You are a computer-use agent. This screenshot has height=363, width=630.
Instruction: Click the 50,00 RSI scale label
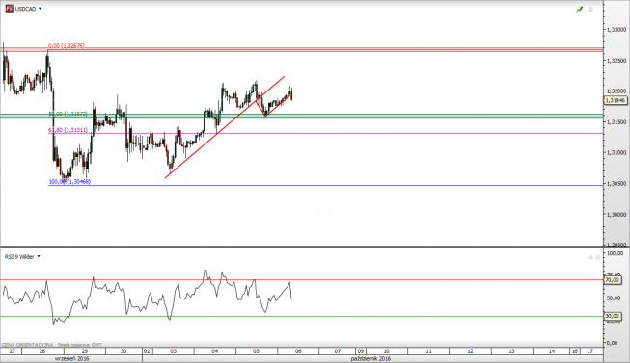click(615, 298)
